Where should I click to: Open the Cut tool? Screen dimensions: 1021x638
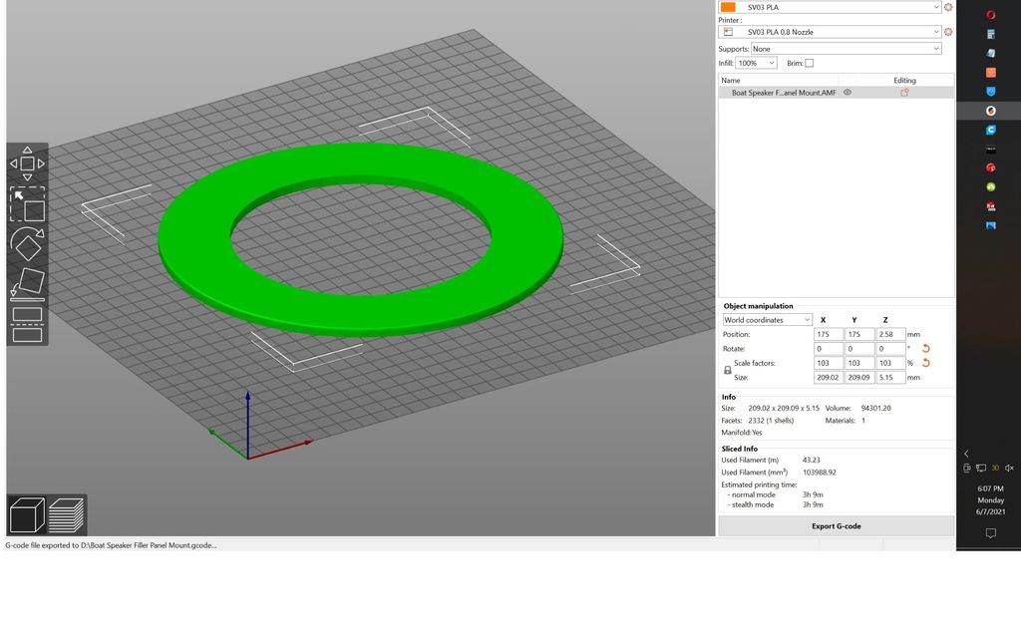(27, 325)
